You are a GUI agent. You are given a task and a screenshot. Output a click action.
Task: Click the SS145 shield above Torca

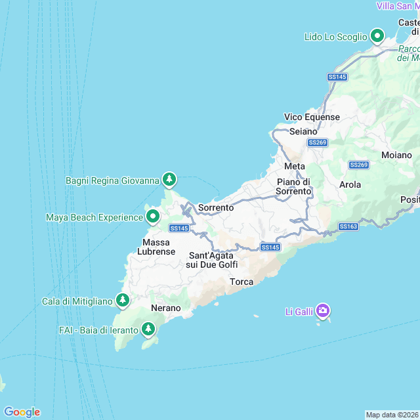pyautogui.click(x=270, y=247)
